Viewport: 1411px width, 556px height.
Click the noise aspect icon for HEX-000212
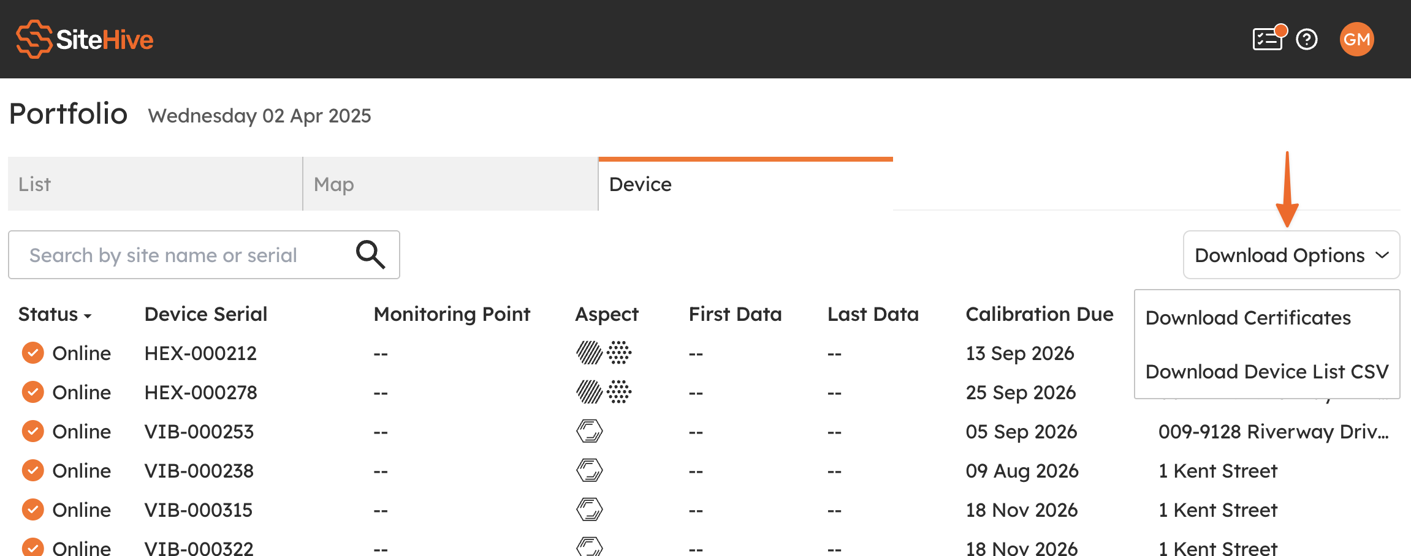click(x=589, y=353)
